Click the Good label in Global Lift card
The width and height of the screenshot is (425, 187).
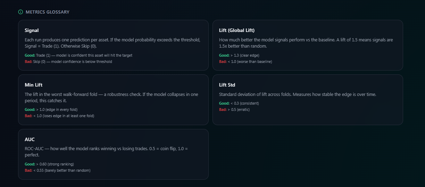pos(224,55)
